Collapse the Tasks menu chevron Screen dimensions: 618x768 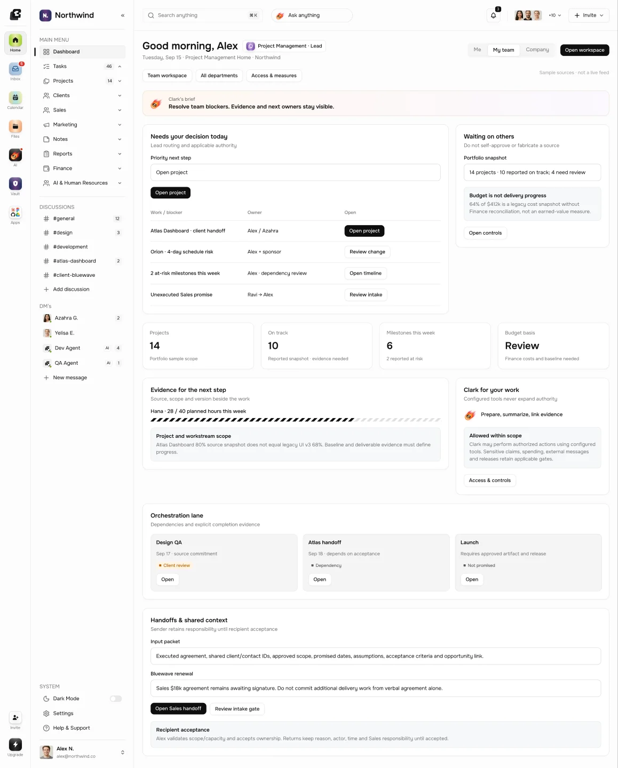120,67
